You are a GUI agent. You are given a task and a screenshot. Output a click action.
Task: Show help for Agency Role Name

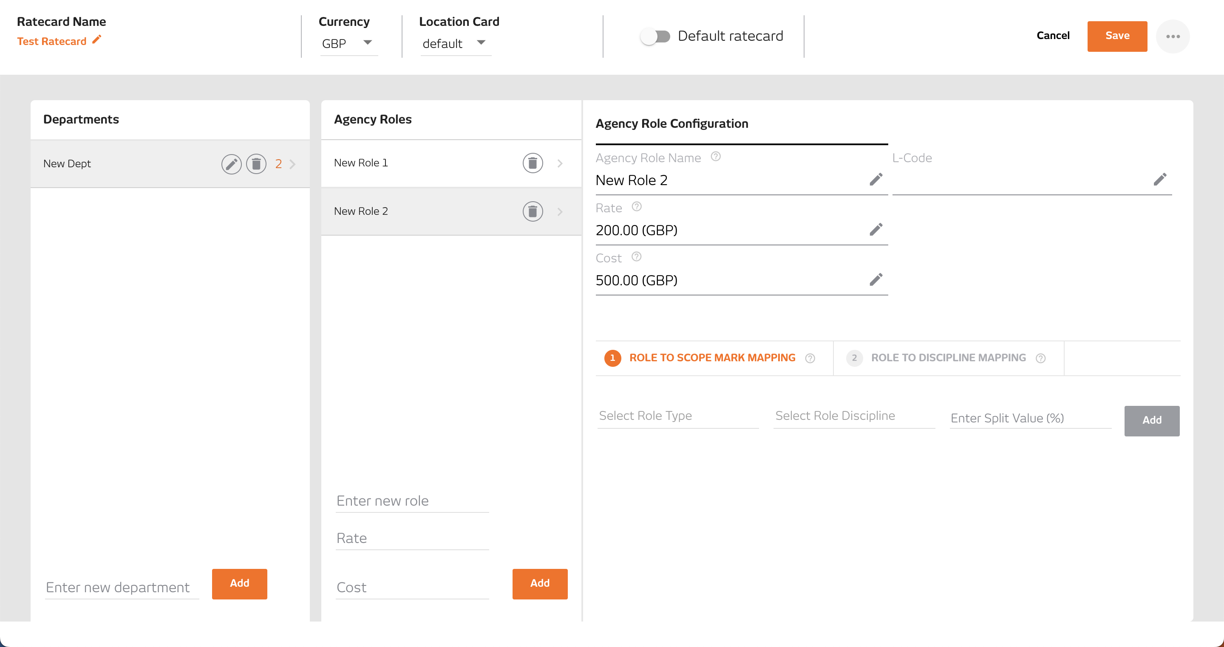pos(716,157)
